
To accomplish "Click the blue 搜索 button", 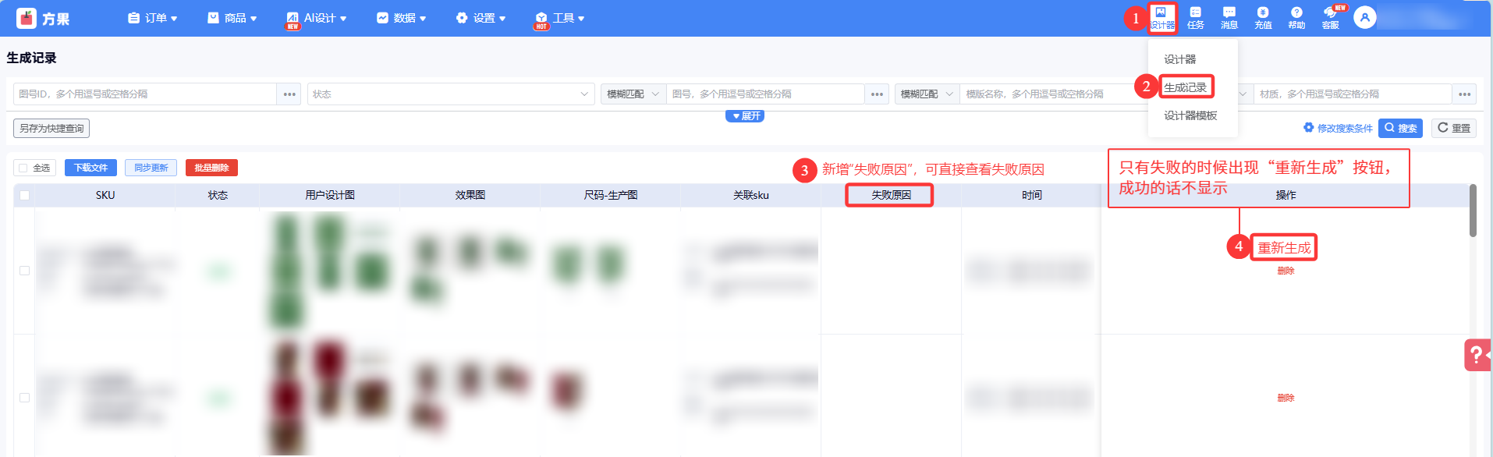I will tap(1400, 128).
